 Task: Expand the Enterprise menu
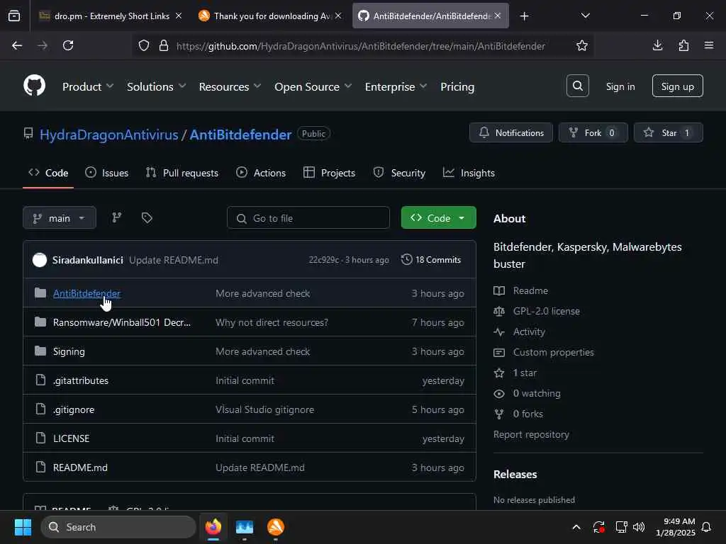tap(396, 86)
